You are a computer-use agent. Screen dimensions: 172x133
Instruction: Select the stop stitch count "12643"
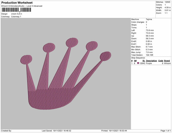click(142, 63)
